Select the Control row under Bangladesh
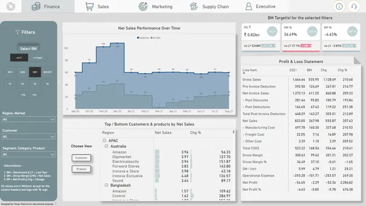 167,196
